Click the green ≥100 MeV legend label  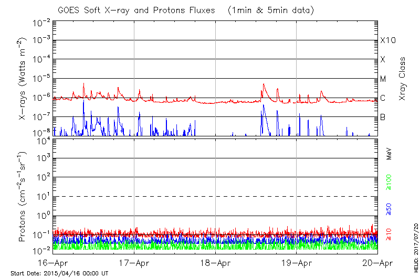(x=389, y=181)
